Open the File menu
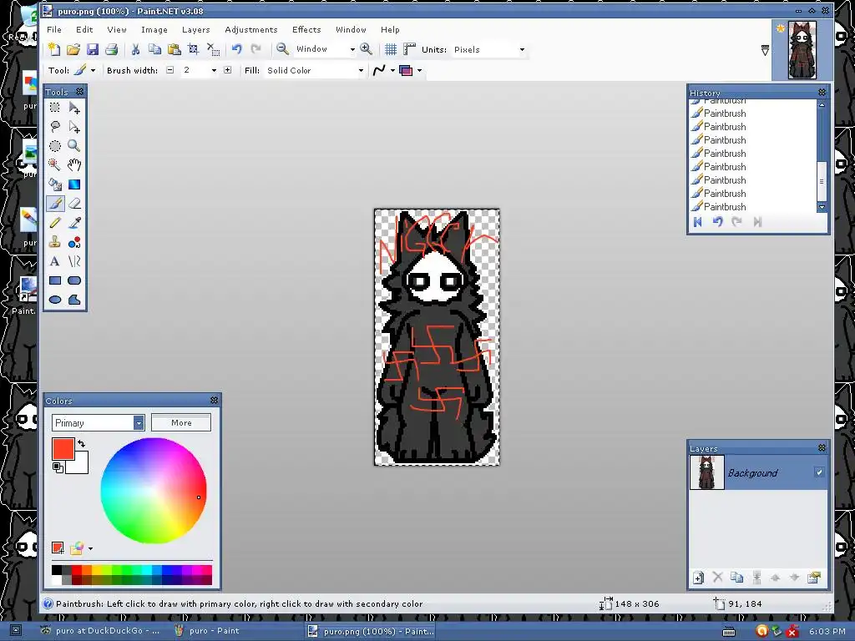The image size is (855, 641). [x=54, y=29]
